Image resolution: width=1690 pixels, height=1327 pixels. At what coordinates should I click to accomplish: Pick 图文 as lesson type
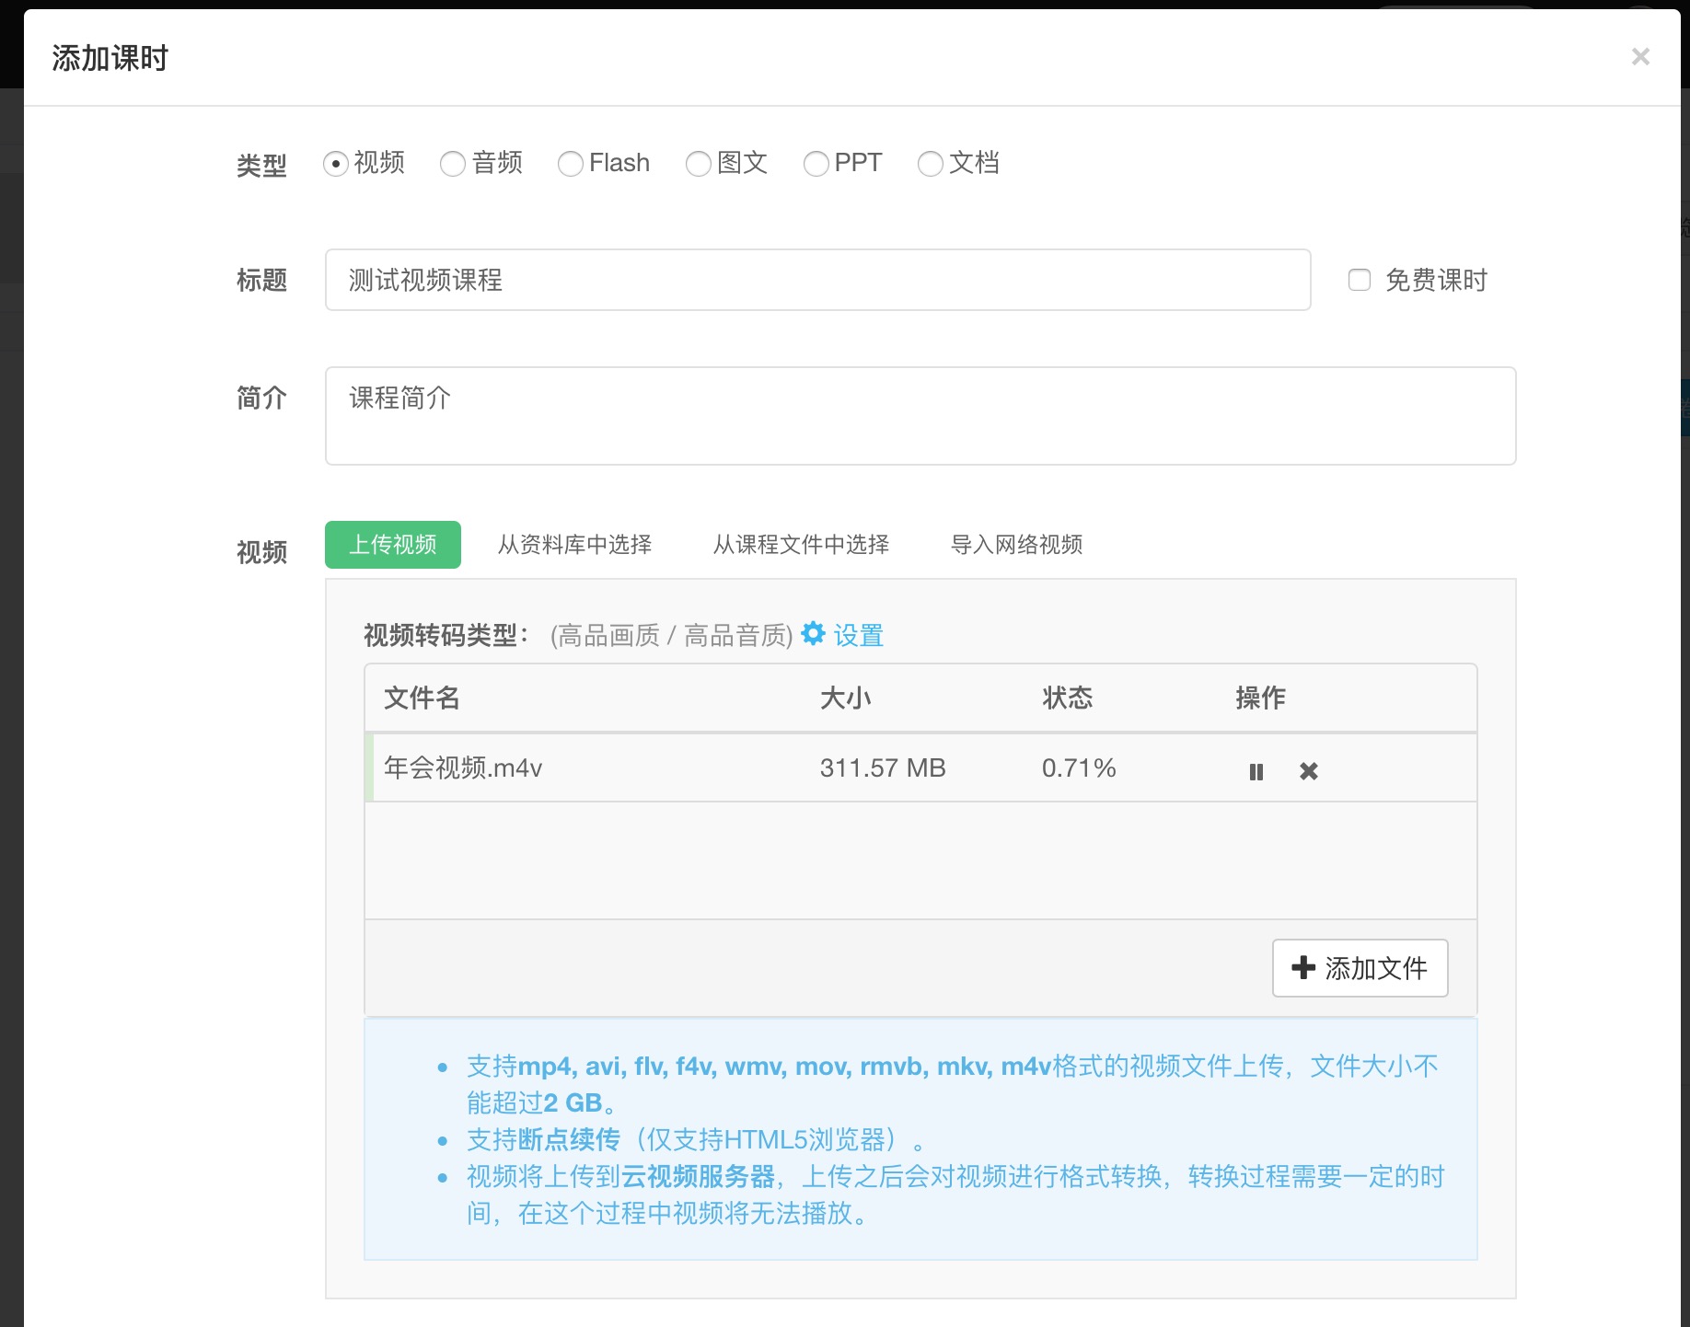698,164
